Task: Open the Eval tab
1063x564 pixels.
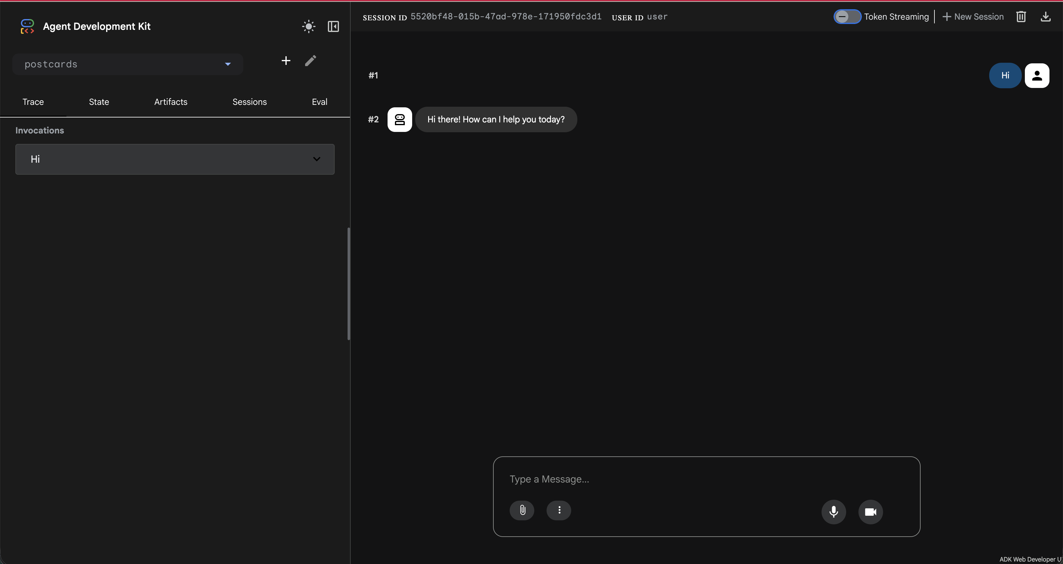Action: [x=319, y=101]
